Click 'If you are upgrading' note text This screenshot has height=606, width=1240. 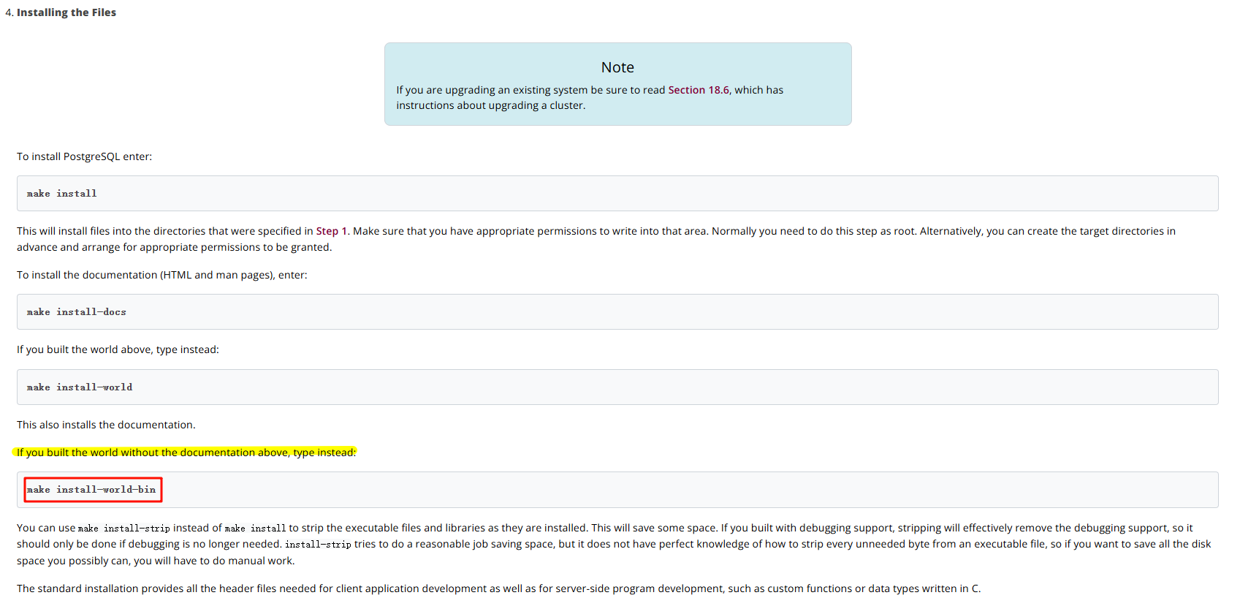tap(530, 90)
